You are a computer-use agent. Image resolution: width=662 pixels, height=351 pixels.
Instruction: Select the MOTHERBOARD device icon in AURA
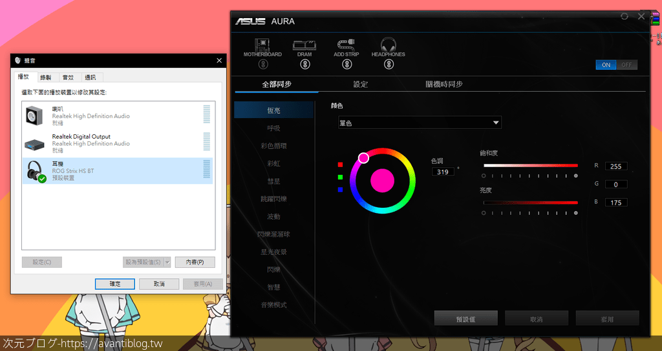[x=262, y=47]
